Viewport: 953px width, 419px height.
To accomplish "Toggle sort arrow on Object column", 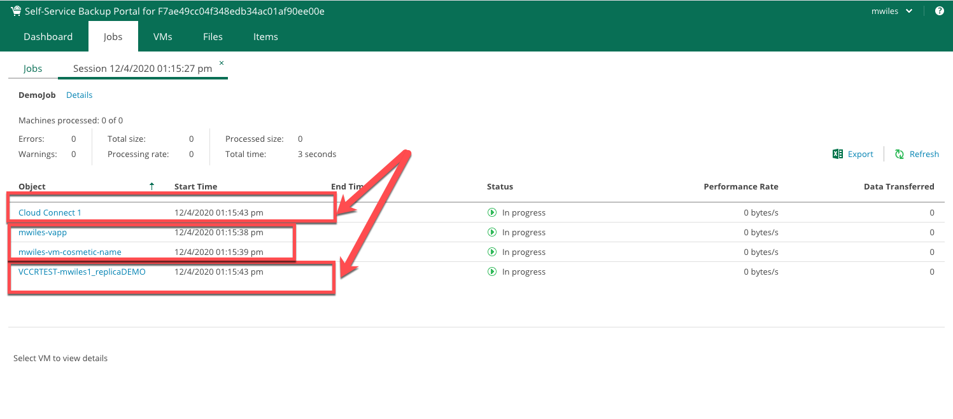I will pyautogui.click(x=152, y=186).
